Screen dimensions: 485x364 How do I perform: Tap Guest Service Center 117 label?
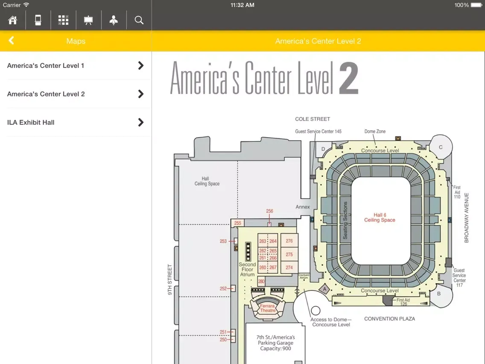click(x=459, y=278)
